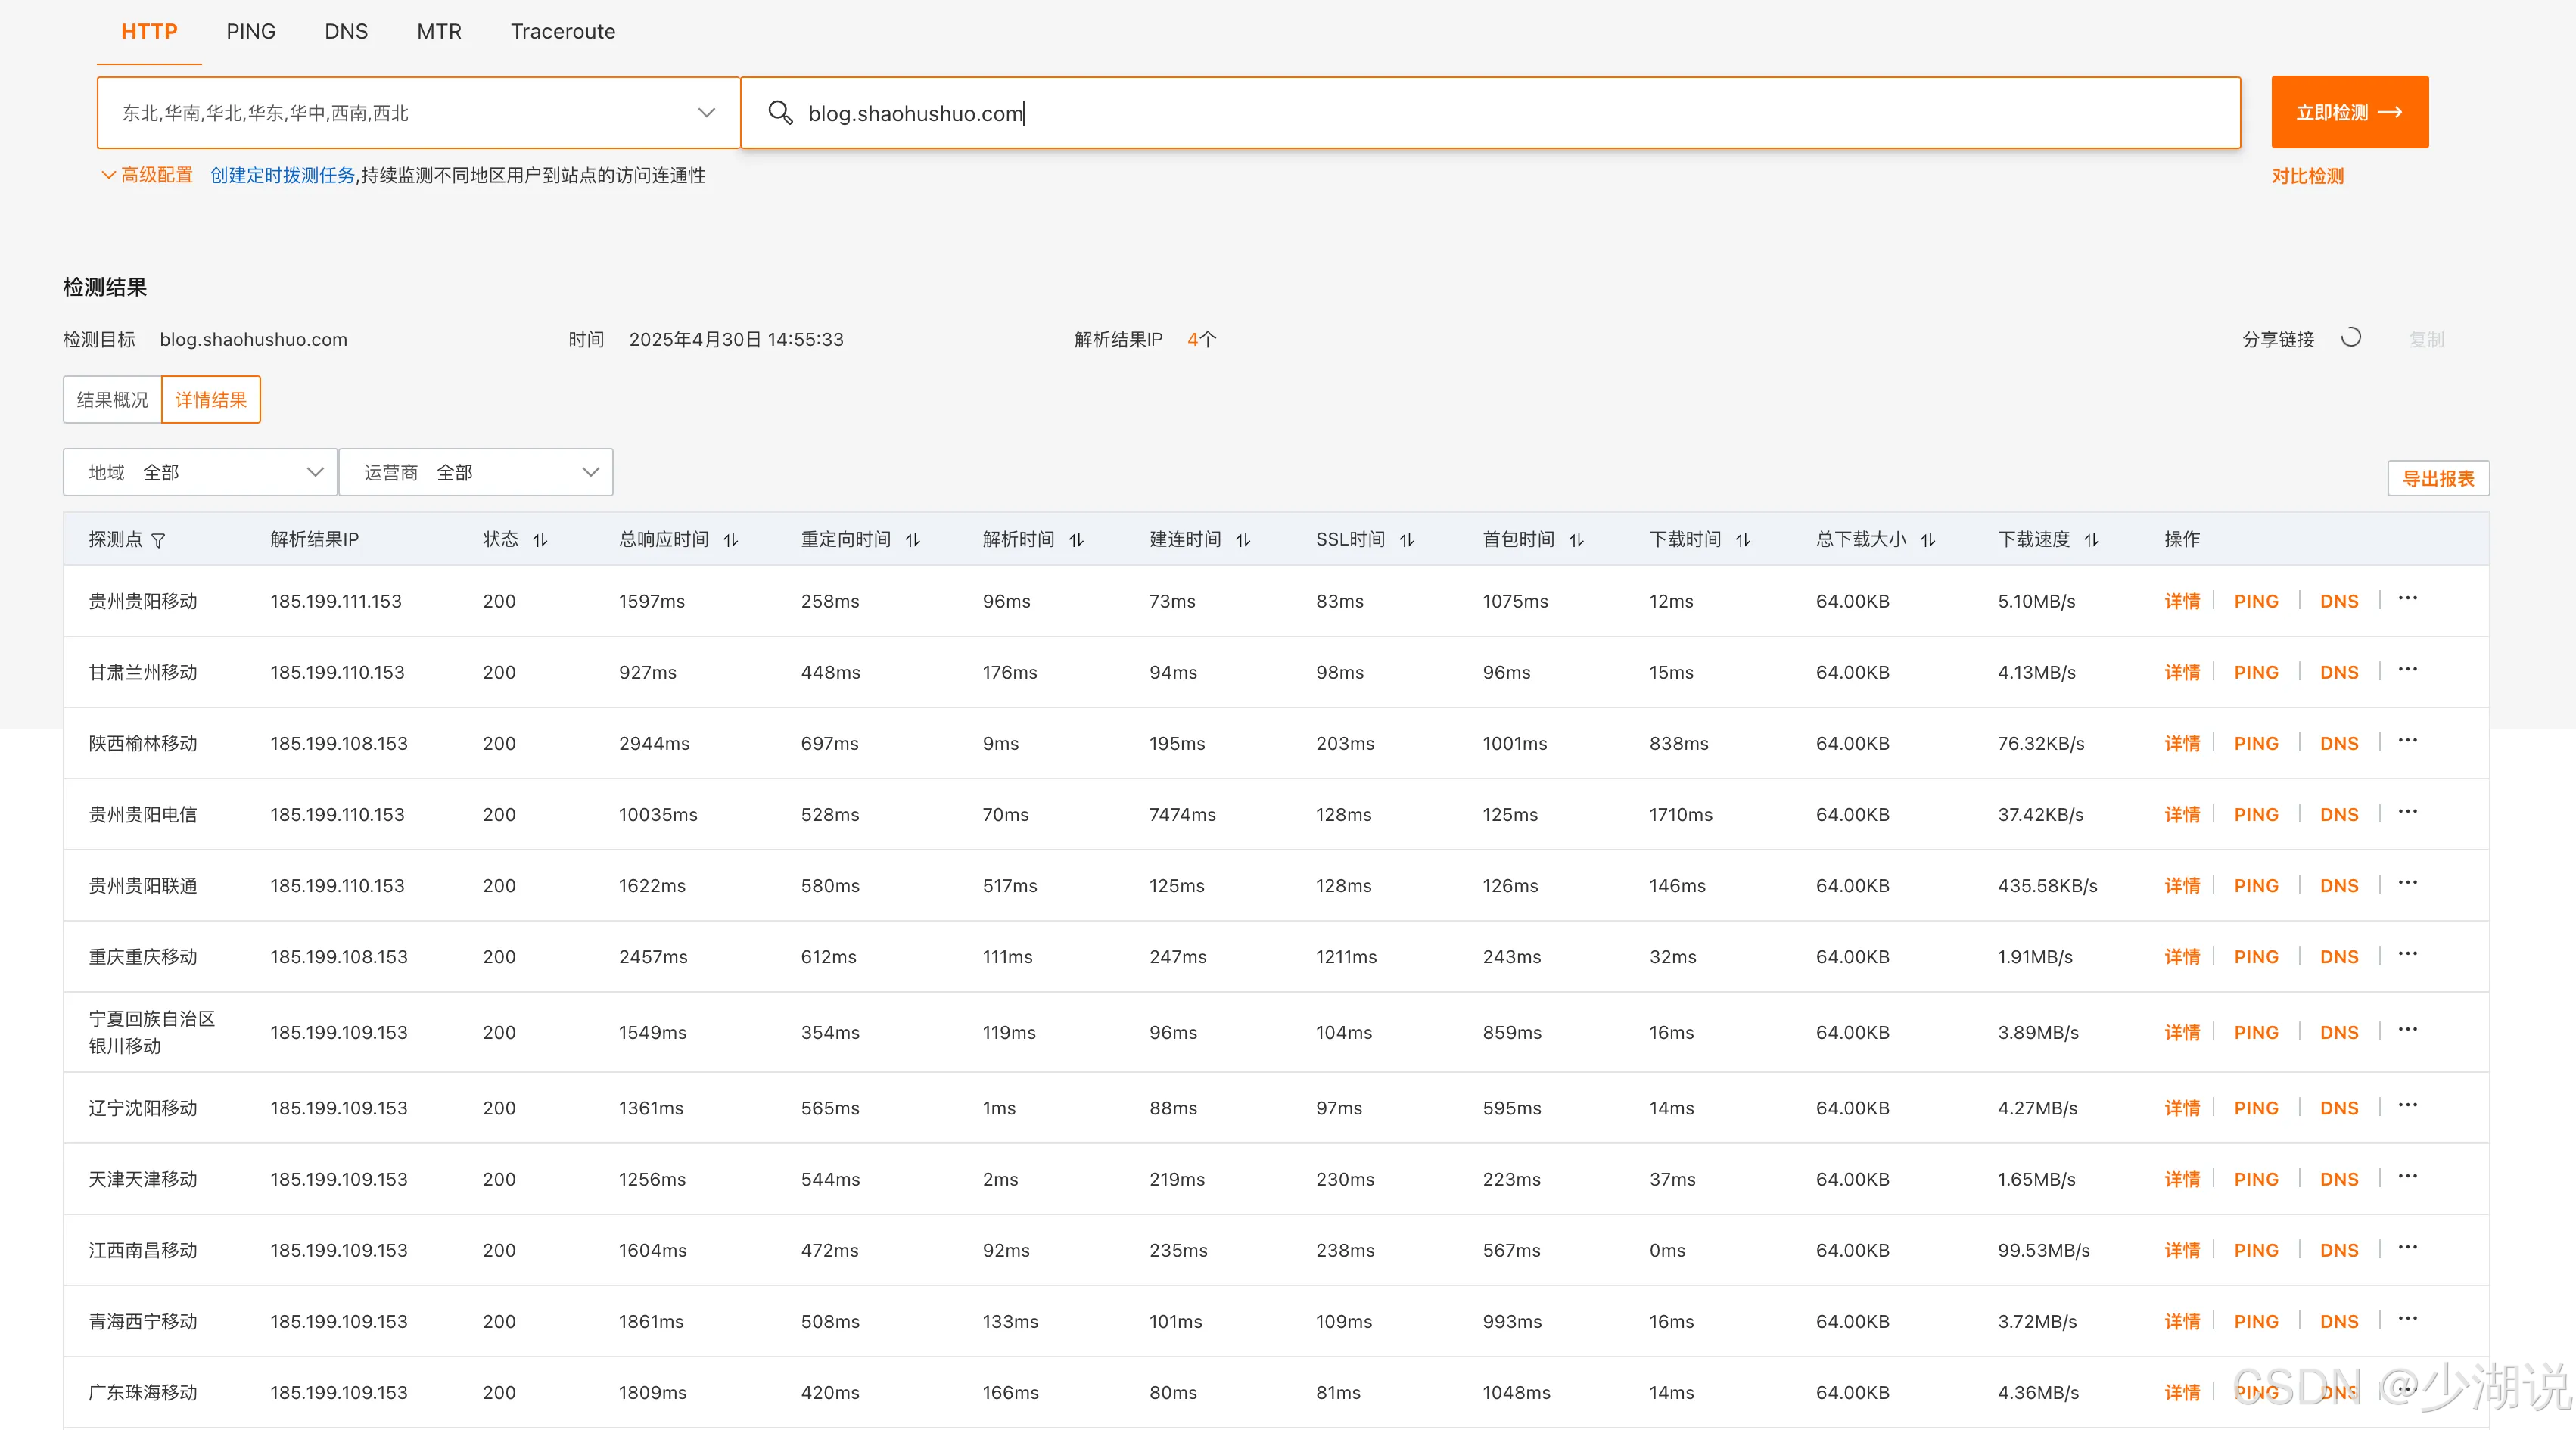
Task: Click the sort icon next to 状态
Action: point(540,540)
